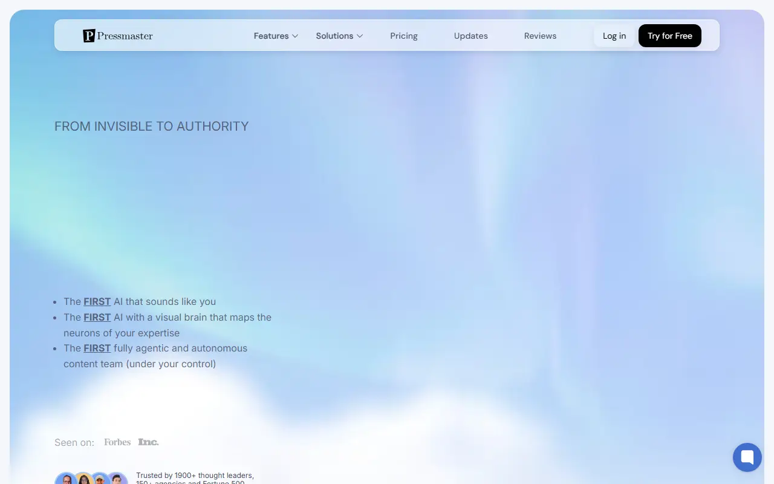Open the Updates nav item
Screen dimensions: 774x484
point(471,36)
